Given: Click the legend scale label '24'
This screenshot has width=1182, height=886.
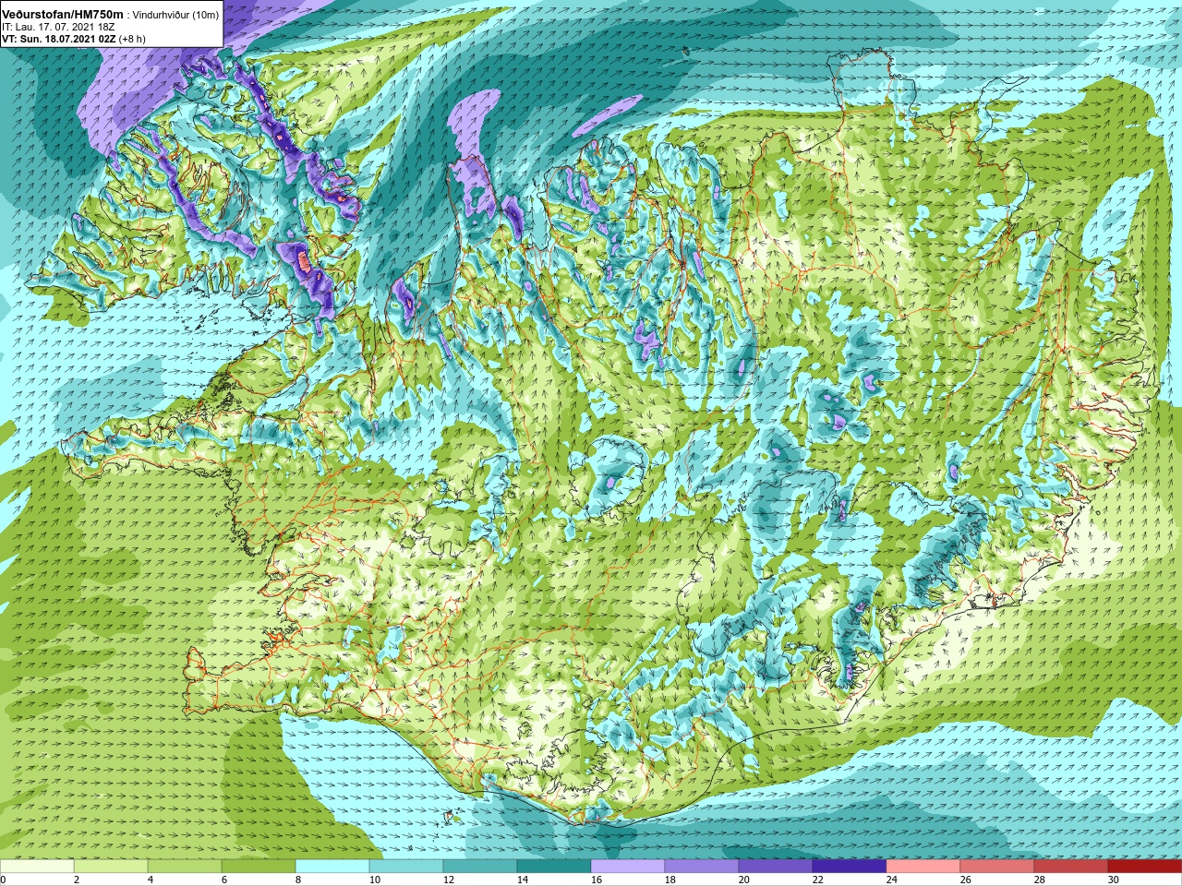Looking at the screenshot, I should [891, 880].
